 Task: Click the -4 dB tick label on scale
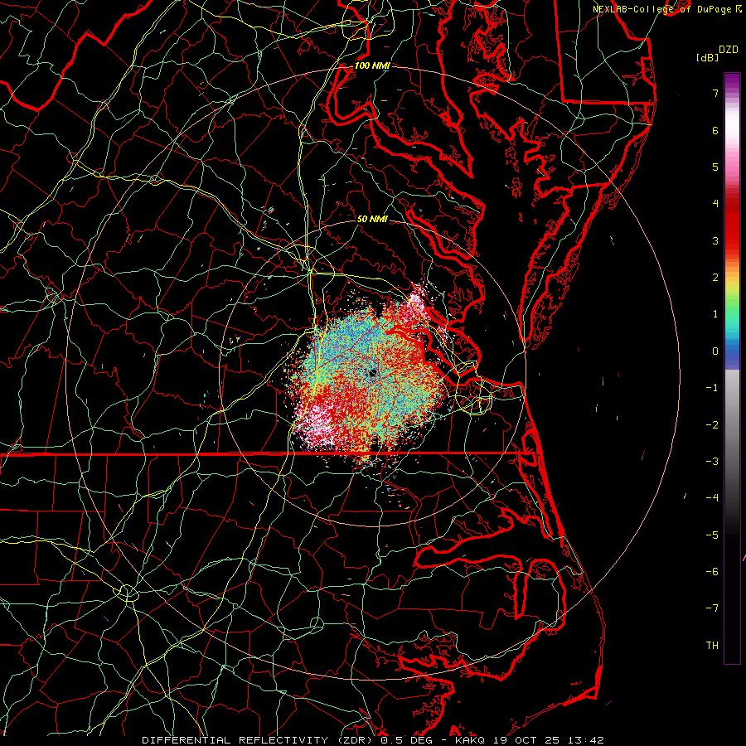coord(712,498)
